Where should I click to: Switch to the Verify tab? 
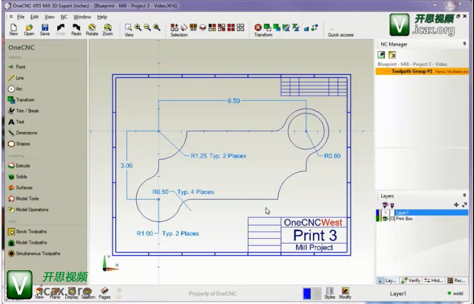click(410, 280)
